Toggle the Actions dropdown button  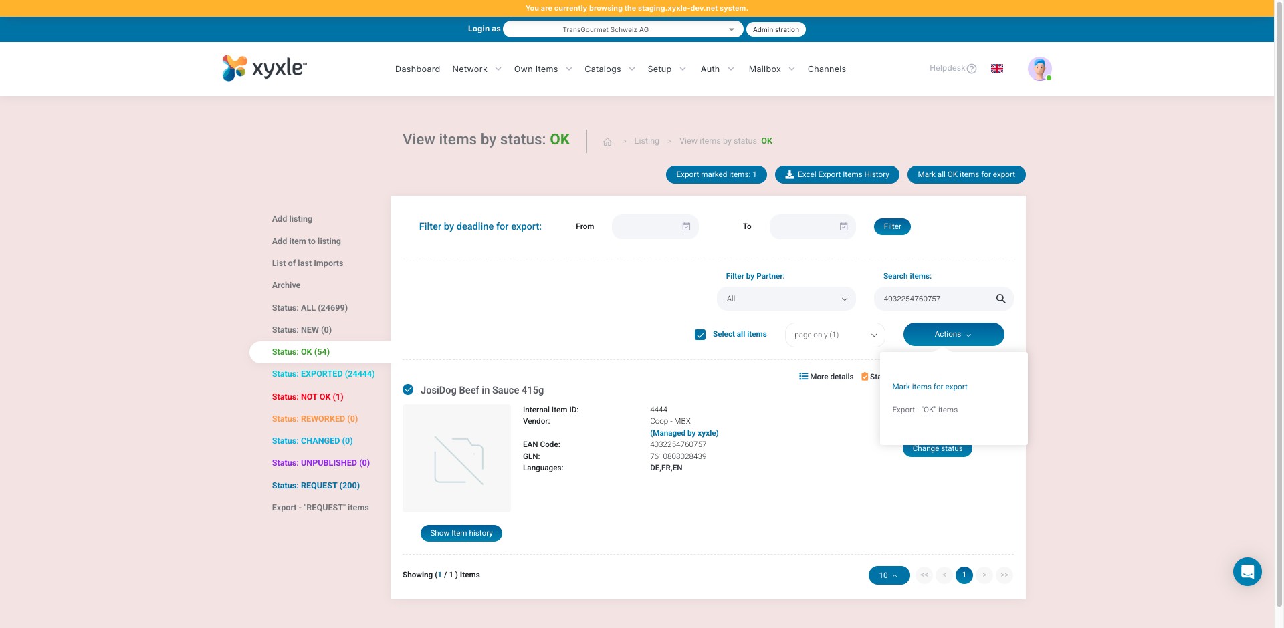coord(954,334)
